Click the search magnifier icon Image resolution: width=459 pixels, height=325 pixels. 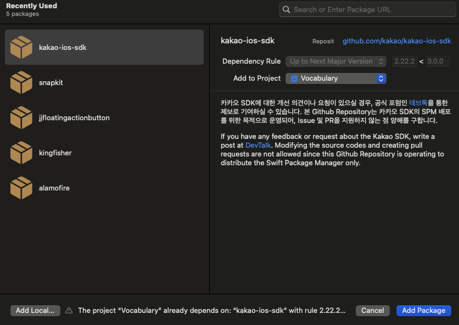[x=286, y=10]
